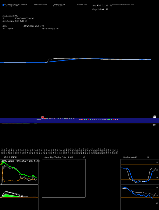Screen dimensions: 159x210
Task: Click the white price label at volume band edge
Action: pyautogui.click(x=154, y=117)
